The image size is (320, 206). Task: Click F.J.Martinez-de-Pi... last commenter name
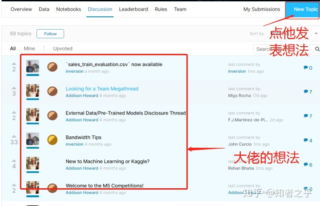(248, 120)
